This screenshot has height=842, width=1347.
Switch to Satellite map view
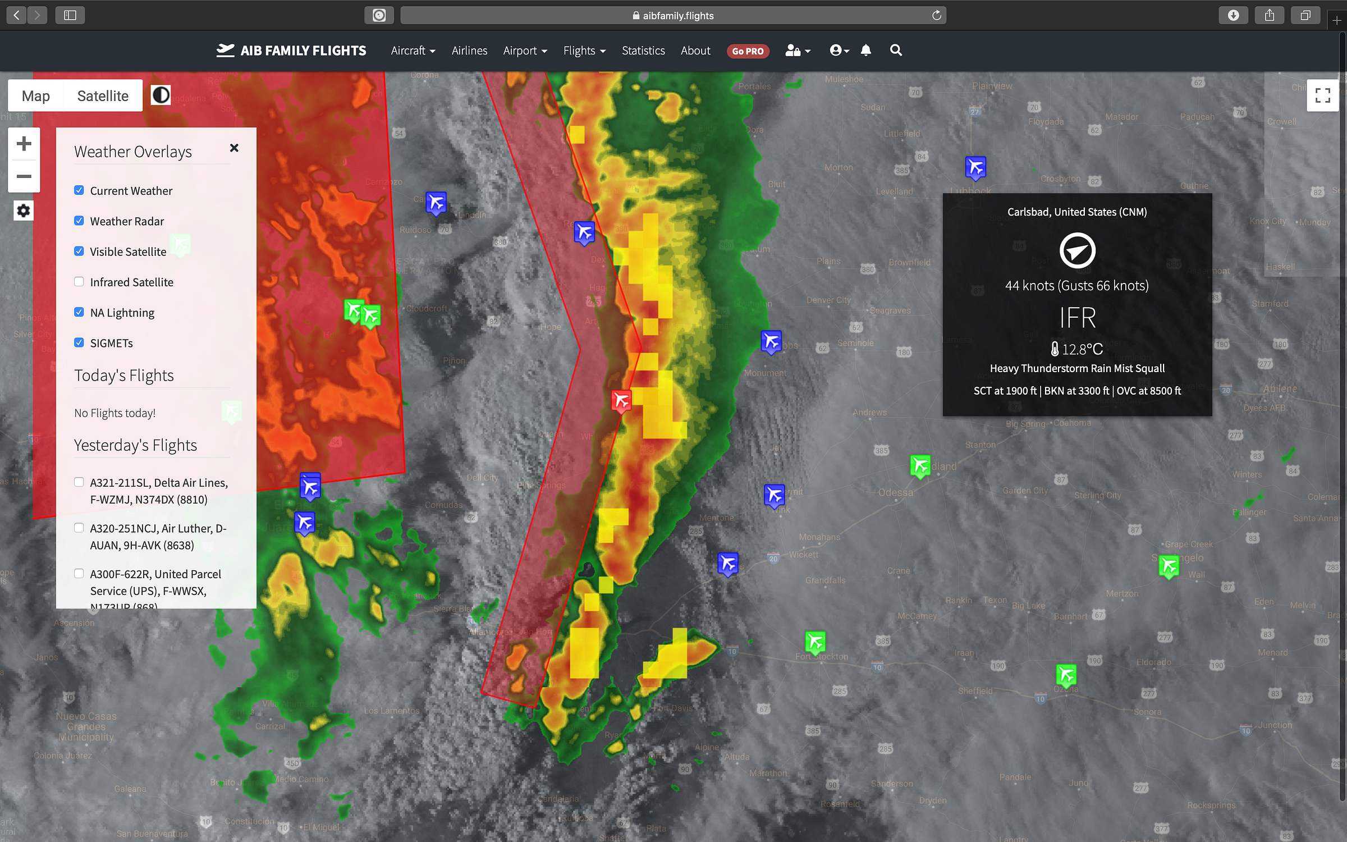tap(103, 96)
